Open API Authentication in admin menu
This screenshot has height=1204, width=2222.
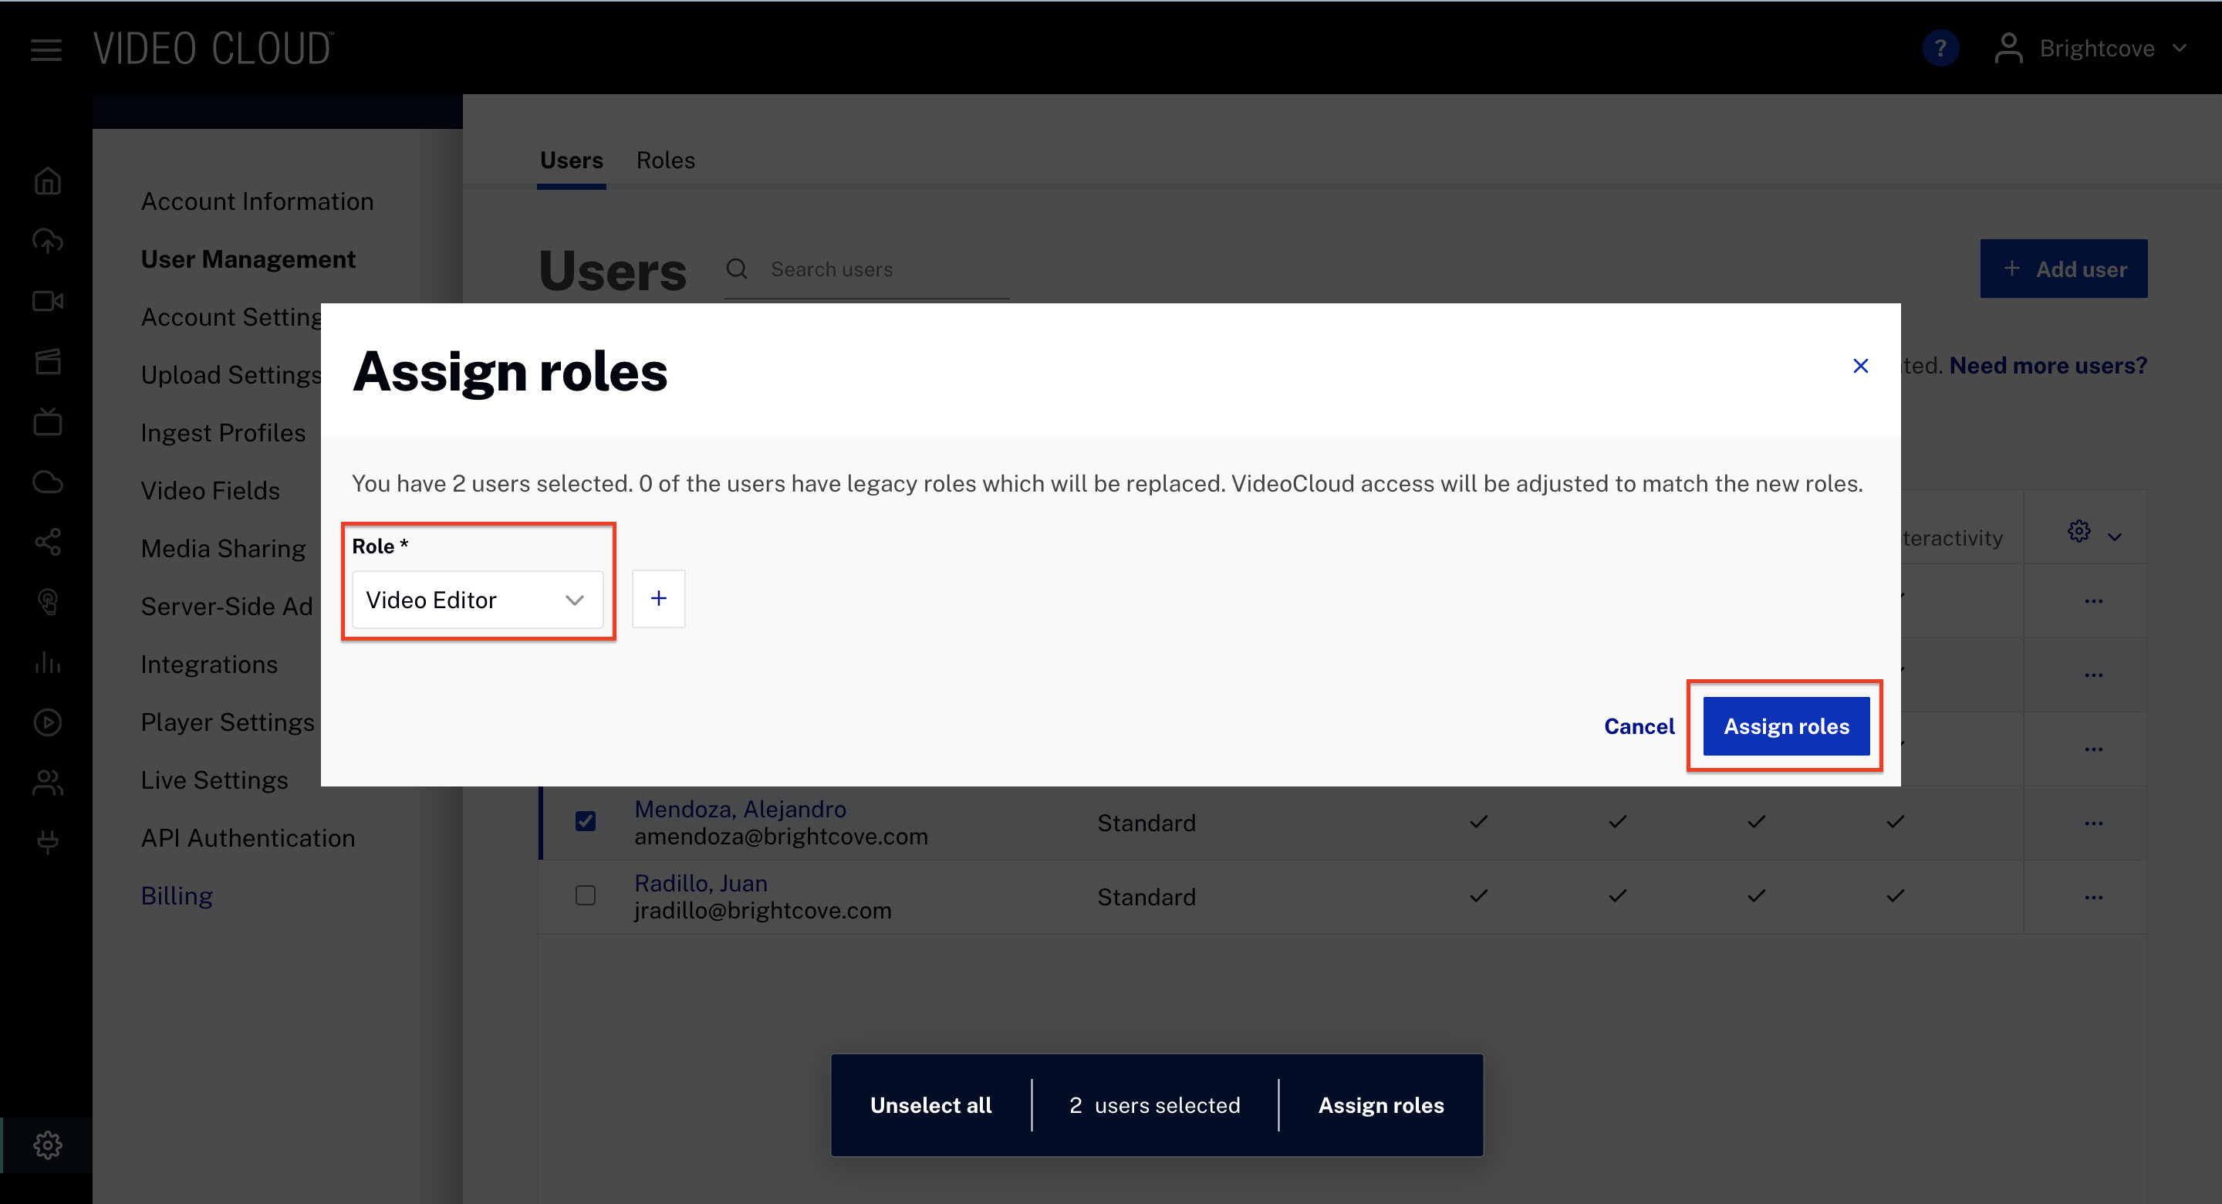pyautogui.click(x=248, y=837)
